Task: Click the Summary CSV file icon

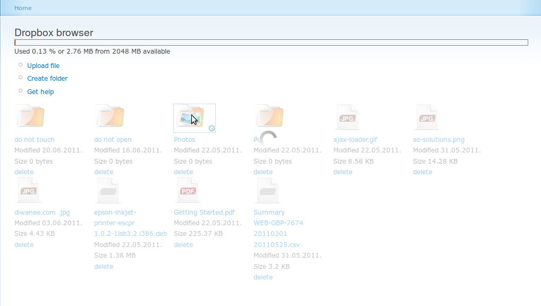Action: 268,190
